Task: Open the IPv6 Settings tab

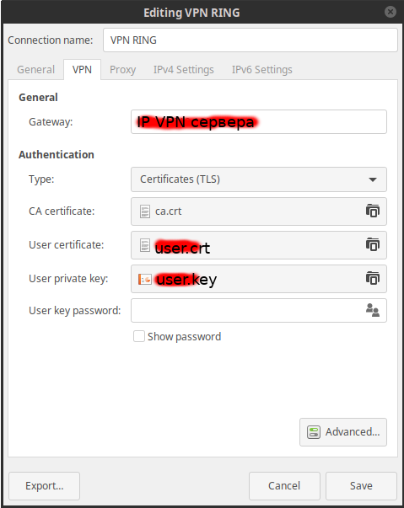Action: (x=262, y=70)
